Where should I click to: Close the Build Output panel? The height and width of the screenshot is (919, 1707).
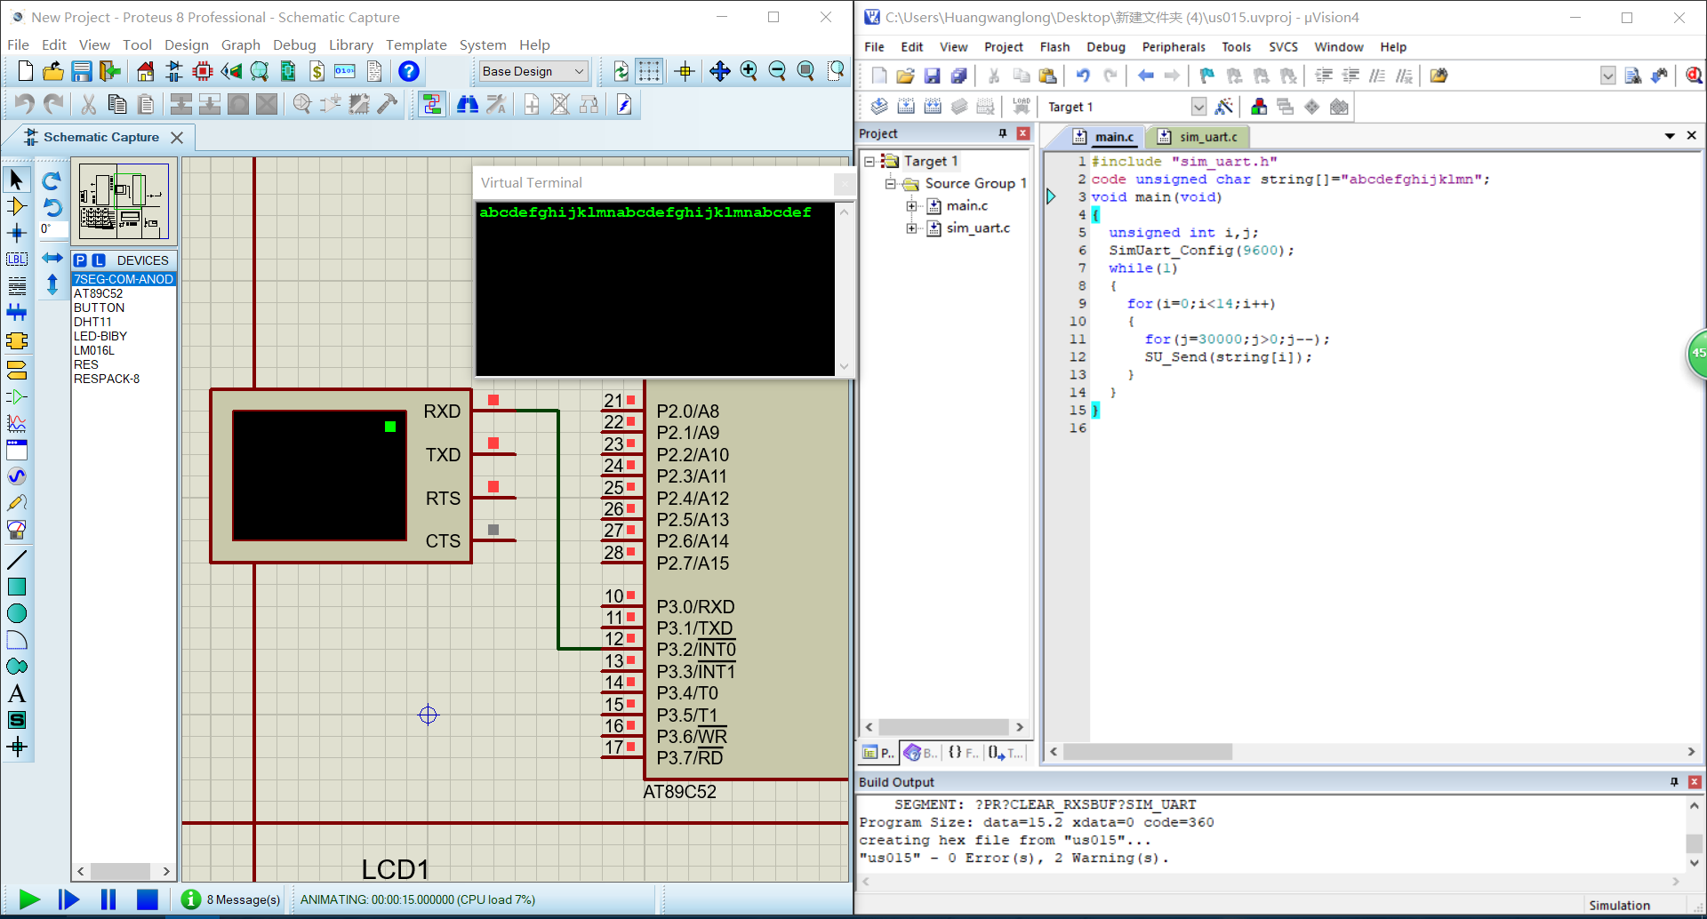point(1695,782)
